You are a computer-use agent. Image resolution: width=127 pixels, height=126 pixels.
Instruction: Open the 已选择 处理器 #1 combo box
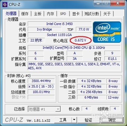44,109
